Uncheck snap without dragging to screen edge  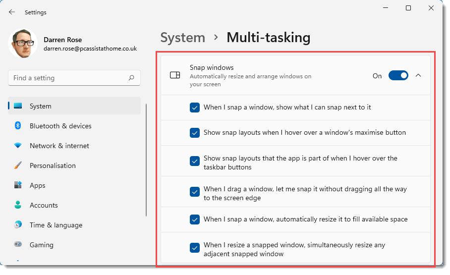click(195, 192)
